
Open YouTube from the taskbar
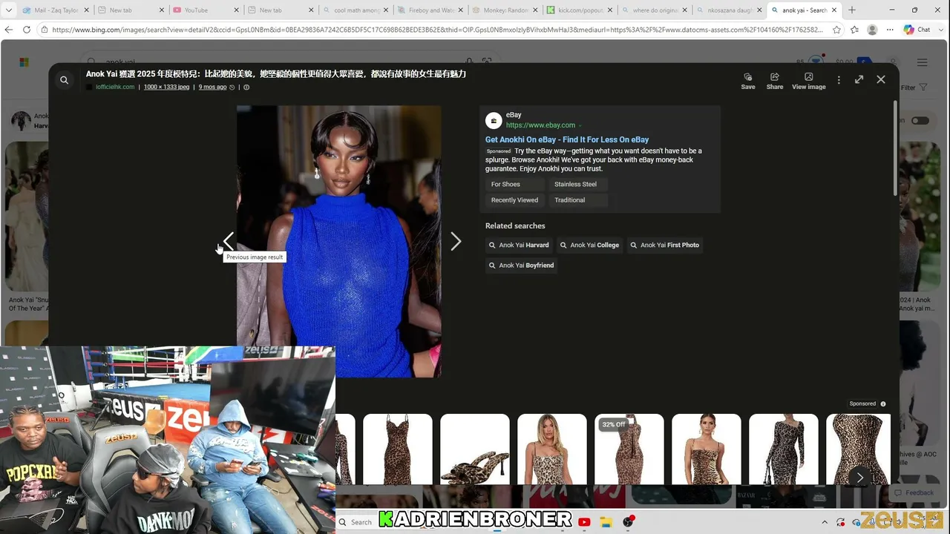(x=584, y=522)
